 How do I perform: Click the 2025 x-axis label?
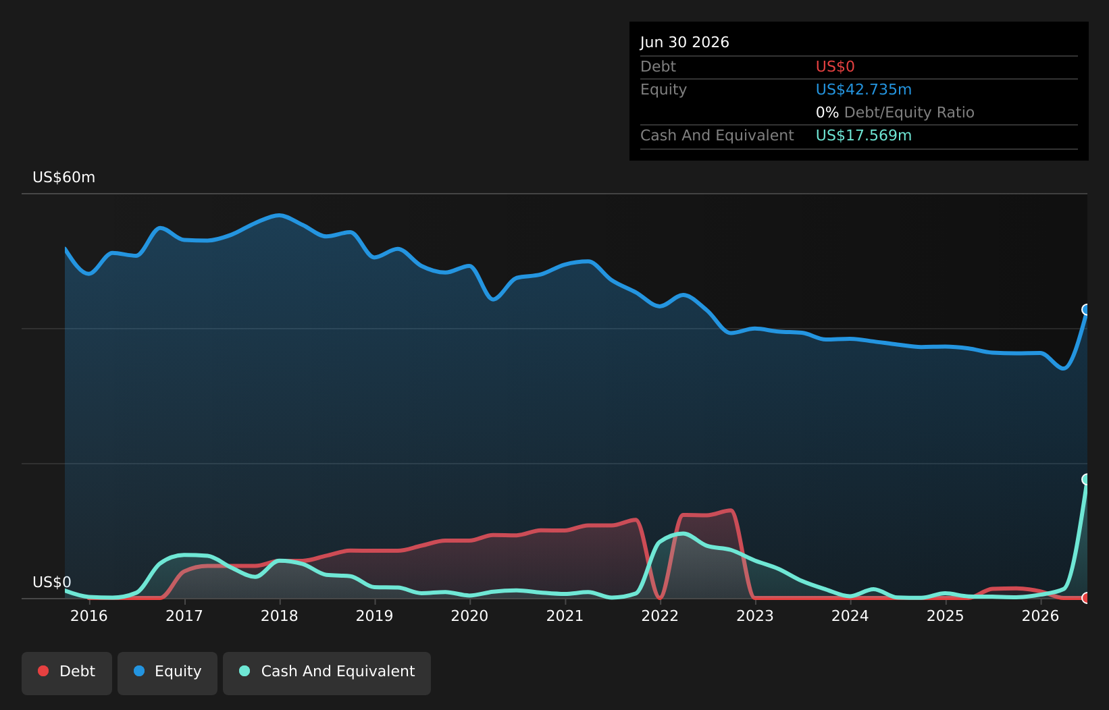point(946,616)
